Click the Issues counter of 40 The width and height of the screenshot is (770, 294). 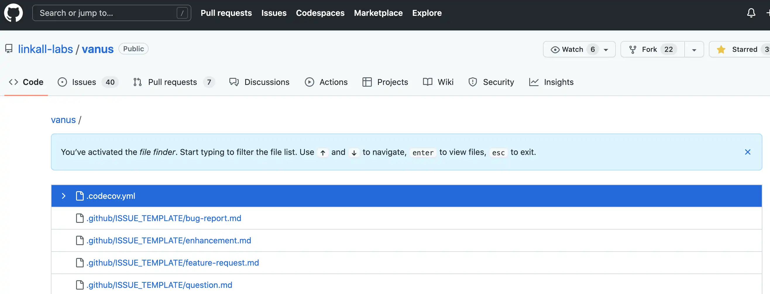pos(110,82)
